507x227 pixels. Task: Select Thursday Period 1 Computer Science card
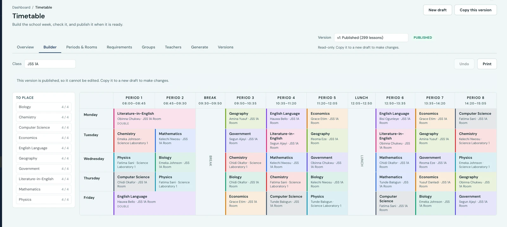[134, 182]
